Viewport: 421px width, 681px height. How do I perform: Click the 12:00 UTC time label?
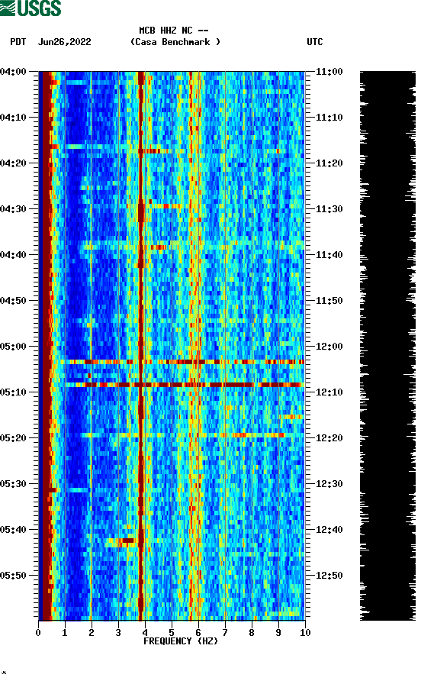(329, 347)
